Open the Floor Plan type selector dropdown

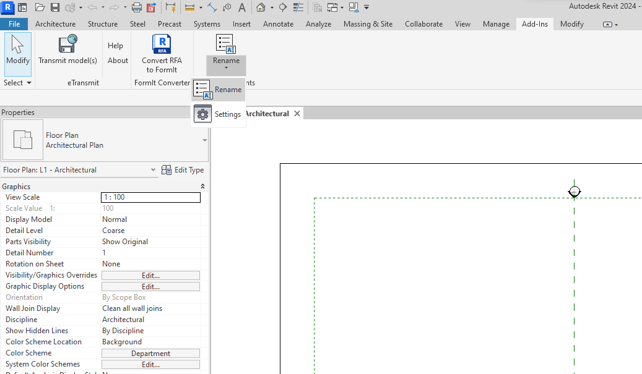click(x=205, y=140)
